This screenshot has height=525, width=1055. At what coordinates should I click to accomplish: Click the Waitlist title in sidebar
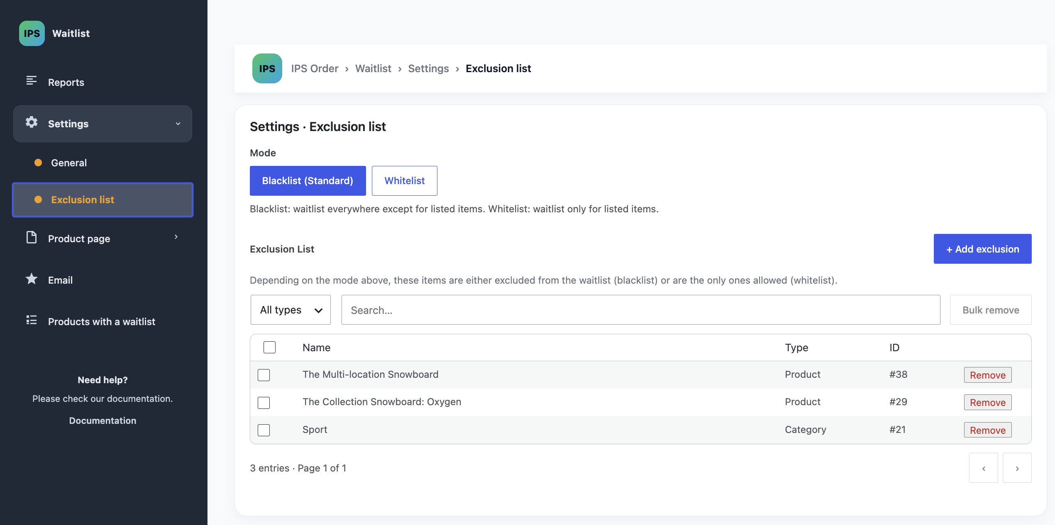pos(71,33)
